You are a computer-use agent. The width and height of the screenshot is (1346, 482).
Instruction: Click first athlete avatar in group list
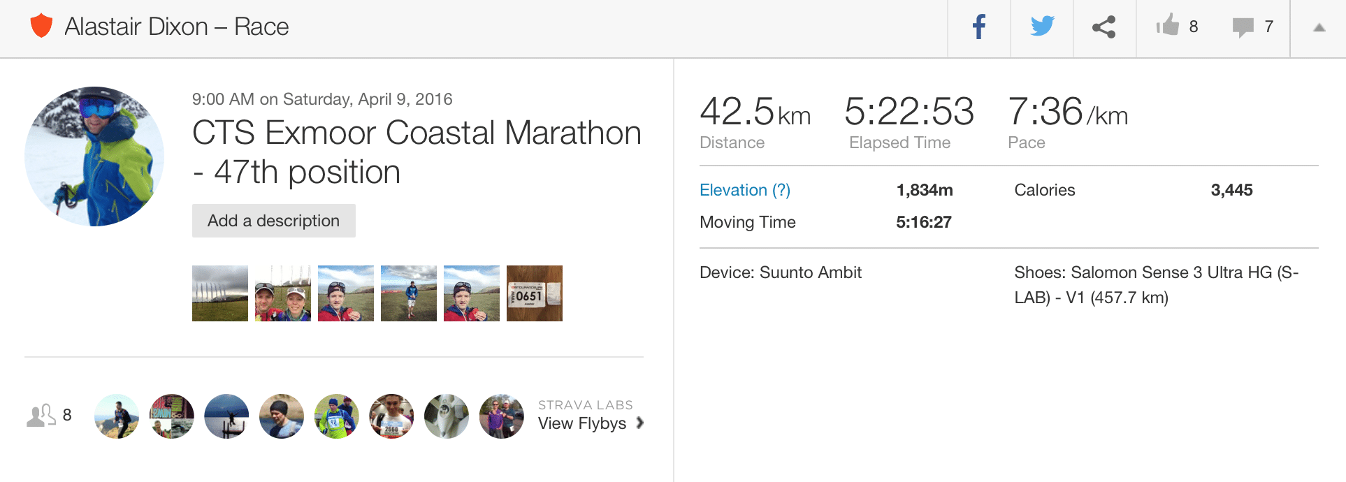click(117, 416)
